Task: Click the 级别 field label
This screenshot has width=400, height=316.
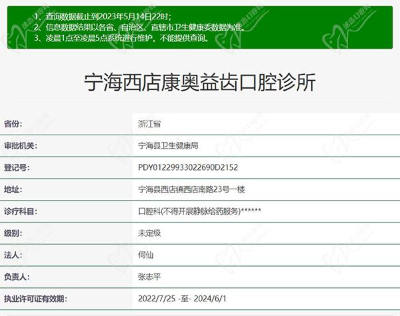Action: point(13,233)
